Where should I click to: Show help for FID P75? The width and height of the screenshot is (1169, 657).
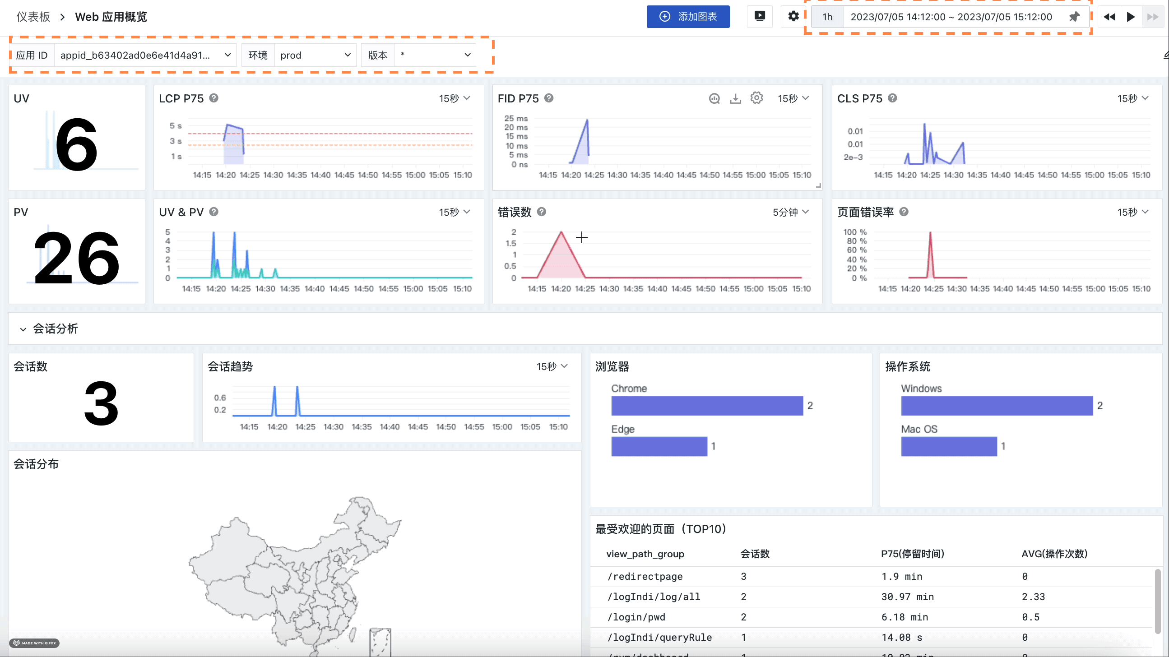pyautogui.click(x=549, y=98)
